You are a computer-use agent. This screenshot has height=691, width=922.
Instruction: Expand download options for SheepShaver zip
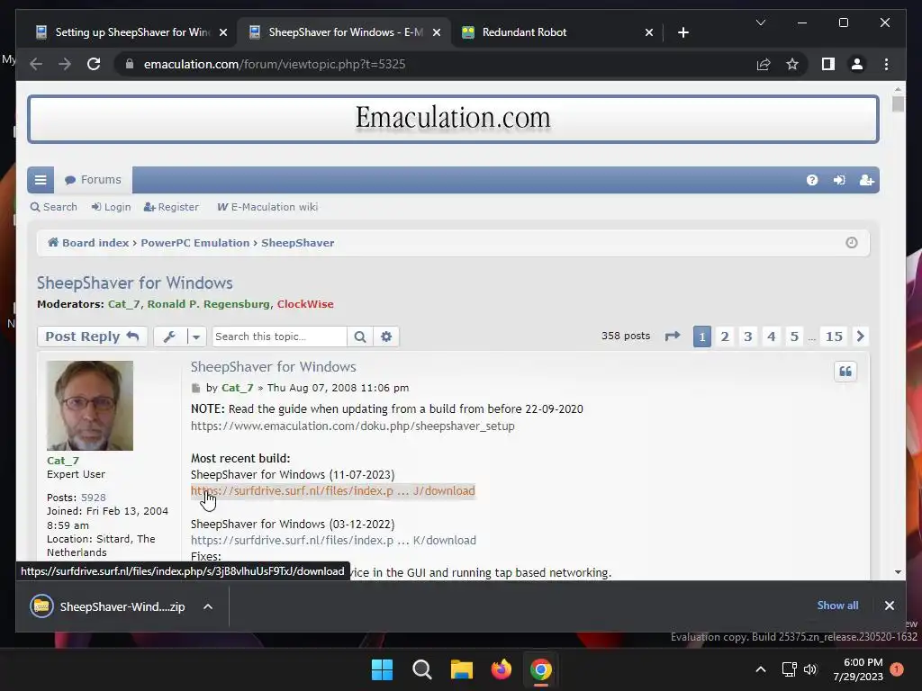pos(208,606)
